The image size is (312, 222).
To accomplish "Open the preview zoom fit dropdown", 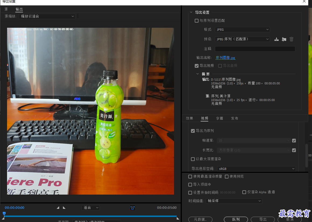I will (91, 208).
